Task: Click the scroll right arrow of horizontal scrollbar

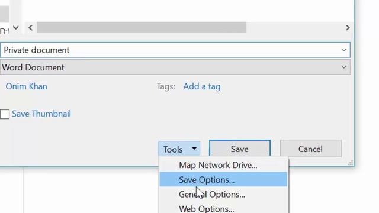Action: coord(348,28)
